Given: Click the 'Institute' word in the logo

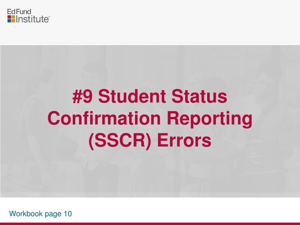Looking at the screenshot, I should pyautogui.click(x=32, y=19).
